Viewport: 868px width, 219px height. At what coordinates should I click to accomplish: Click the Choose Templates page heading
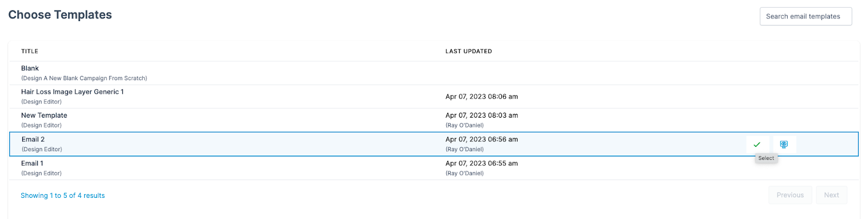pos(60,15)
